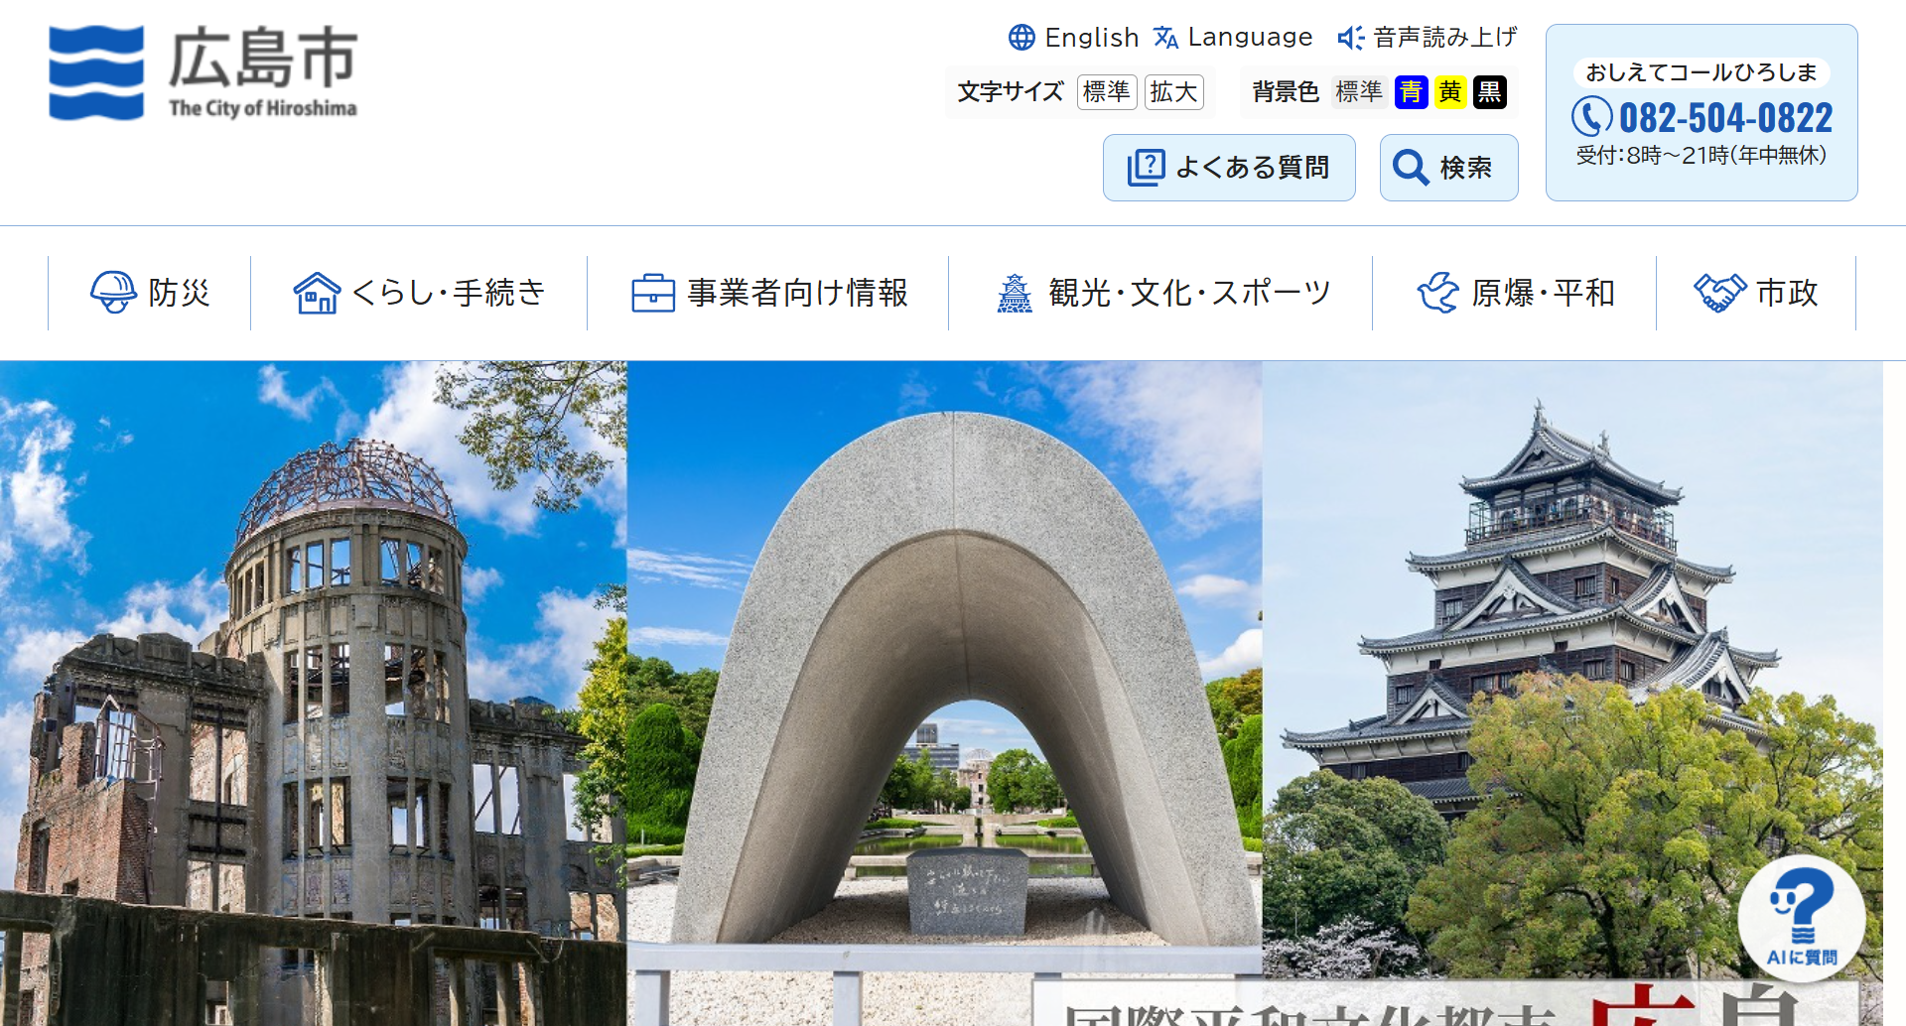This screenshot has width=1906, height=1026.
Task: Reset background color to 標準
Action: point(1358,92)
